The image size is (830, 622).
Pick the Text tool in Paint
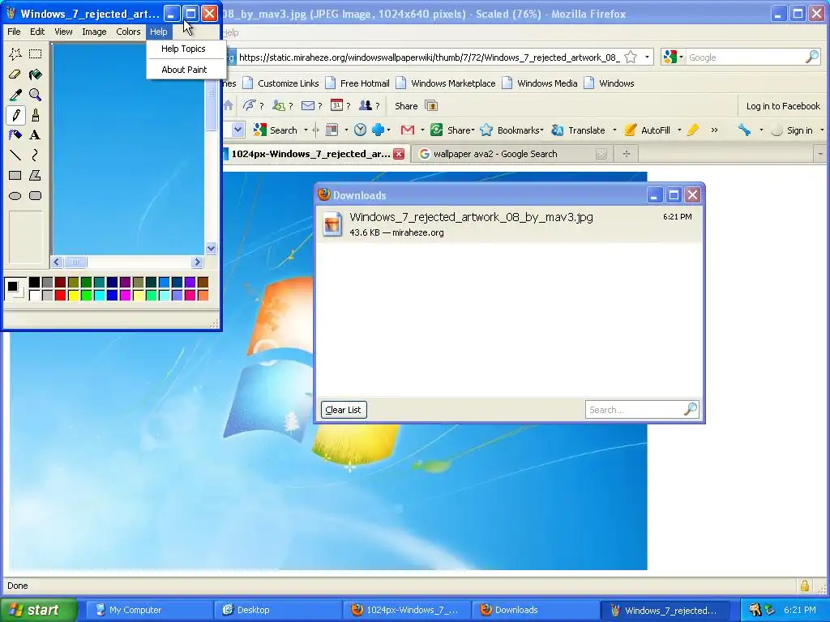tap(36, 135)
